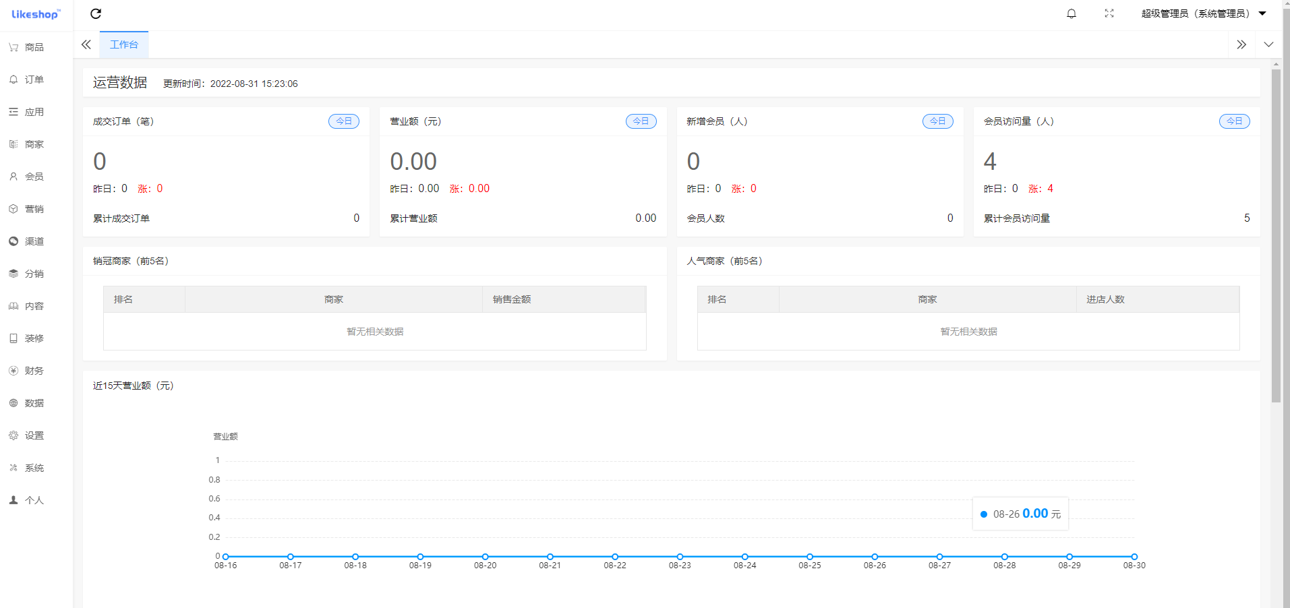Open 分销 via the layers icon
This screenshot has height=608, width=1290.
pos(13,274)
